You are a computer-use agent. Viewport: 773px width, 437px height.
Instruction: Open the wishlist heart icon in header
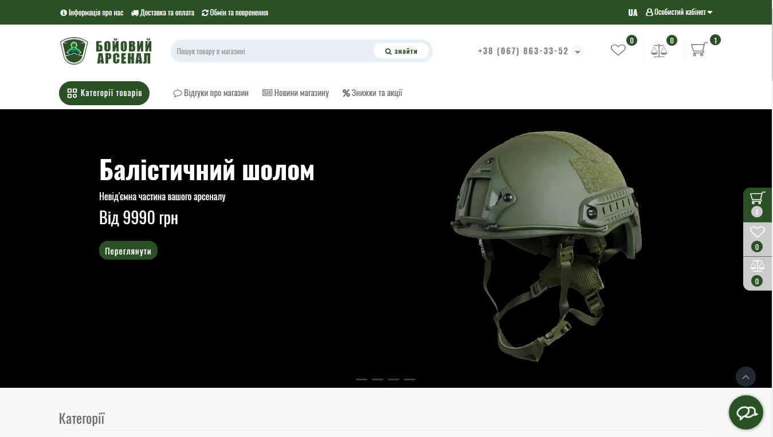click(x=618, y=50)
